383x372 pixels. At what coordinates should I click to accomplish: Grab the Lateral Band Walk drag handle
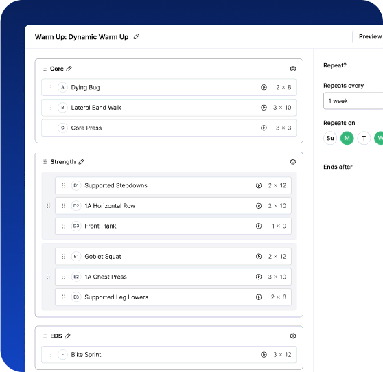[50, 108]
